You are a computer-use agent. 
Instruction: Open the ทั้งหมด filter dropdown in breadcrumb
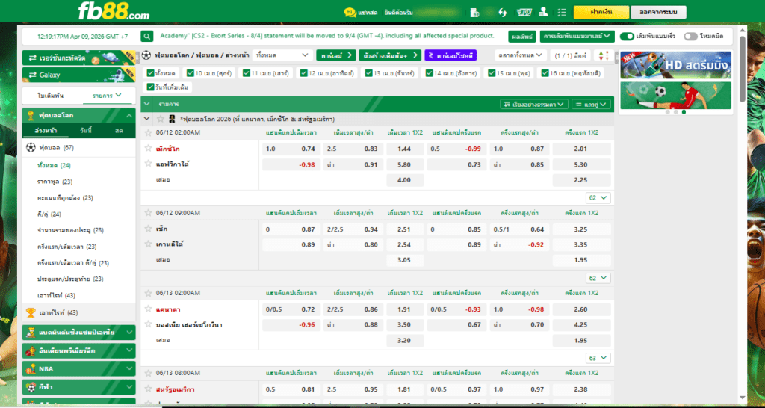click(282, 55)
